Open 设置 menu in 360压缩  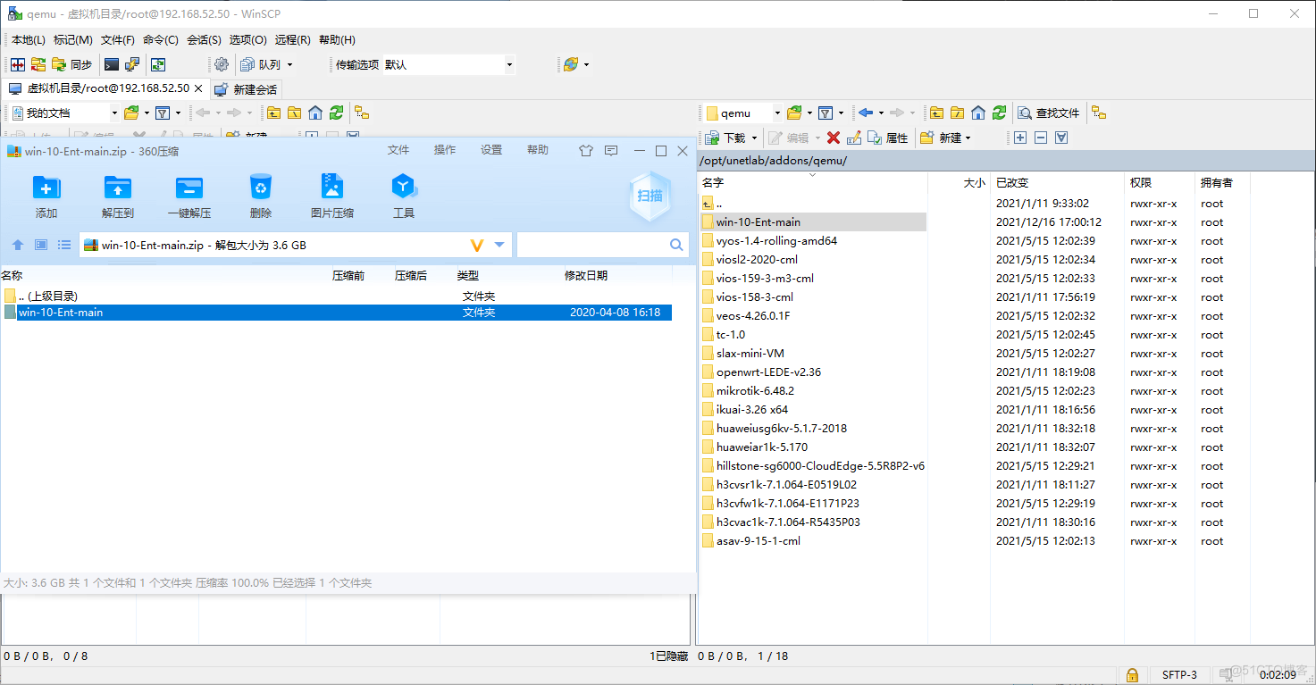pyautogui.click(x=491, y=150)
